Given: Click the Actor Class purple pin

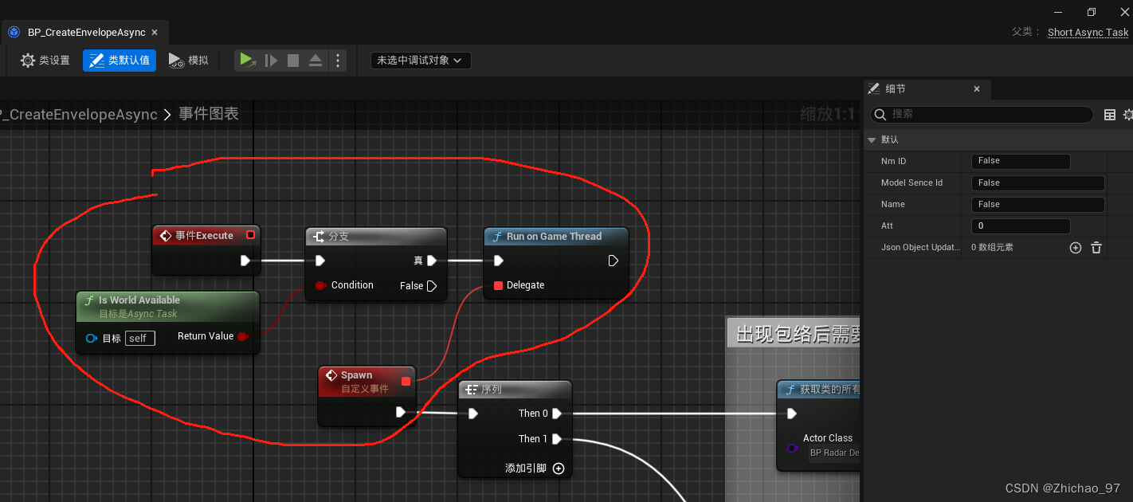Looking at the screenshot, I should 792,449.
